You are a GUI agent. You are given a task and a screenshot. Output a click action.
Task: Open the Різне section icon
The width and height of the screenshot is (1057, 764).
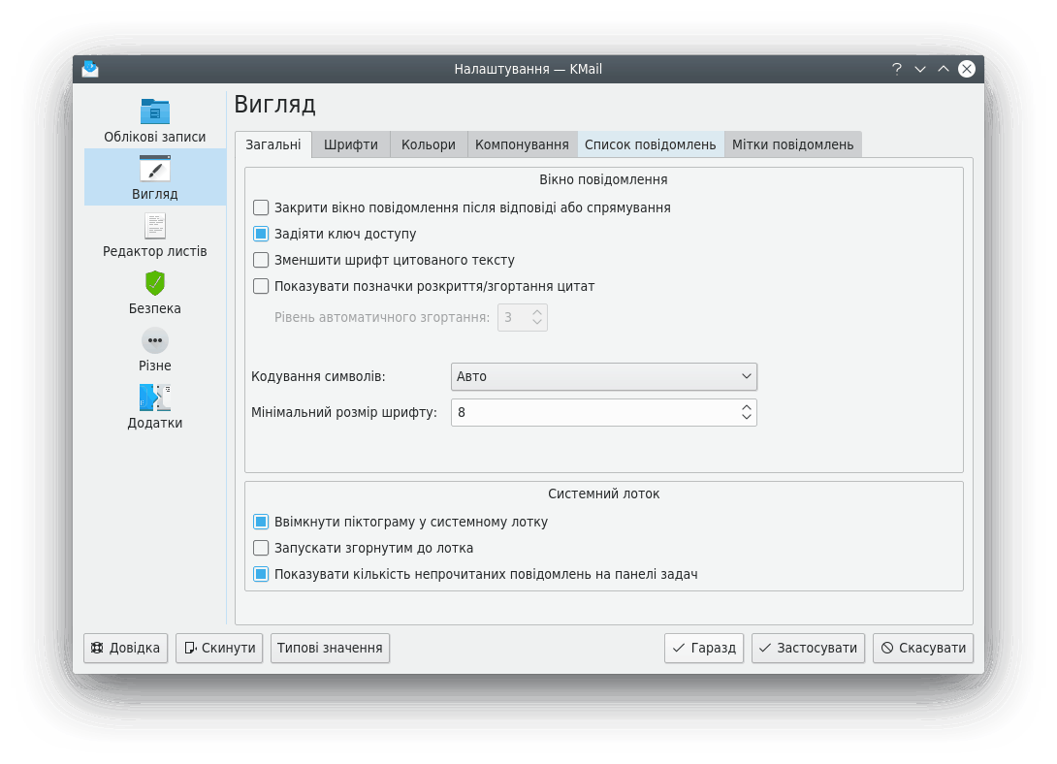[155, 340]
